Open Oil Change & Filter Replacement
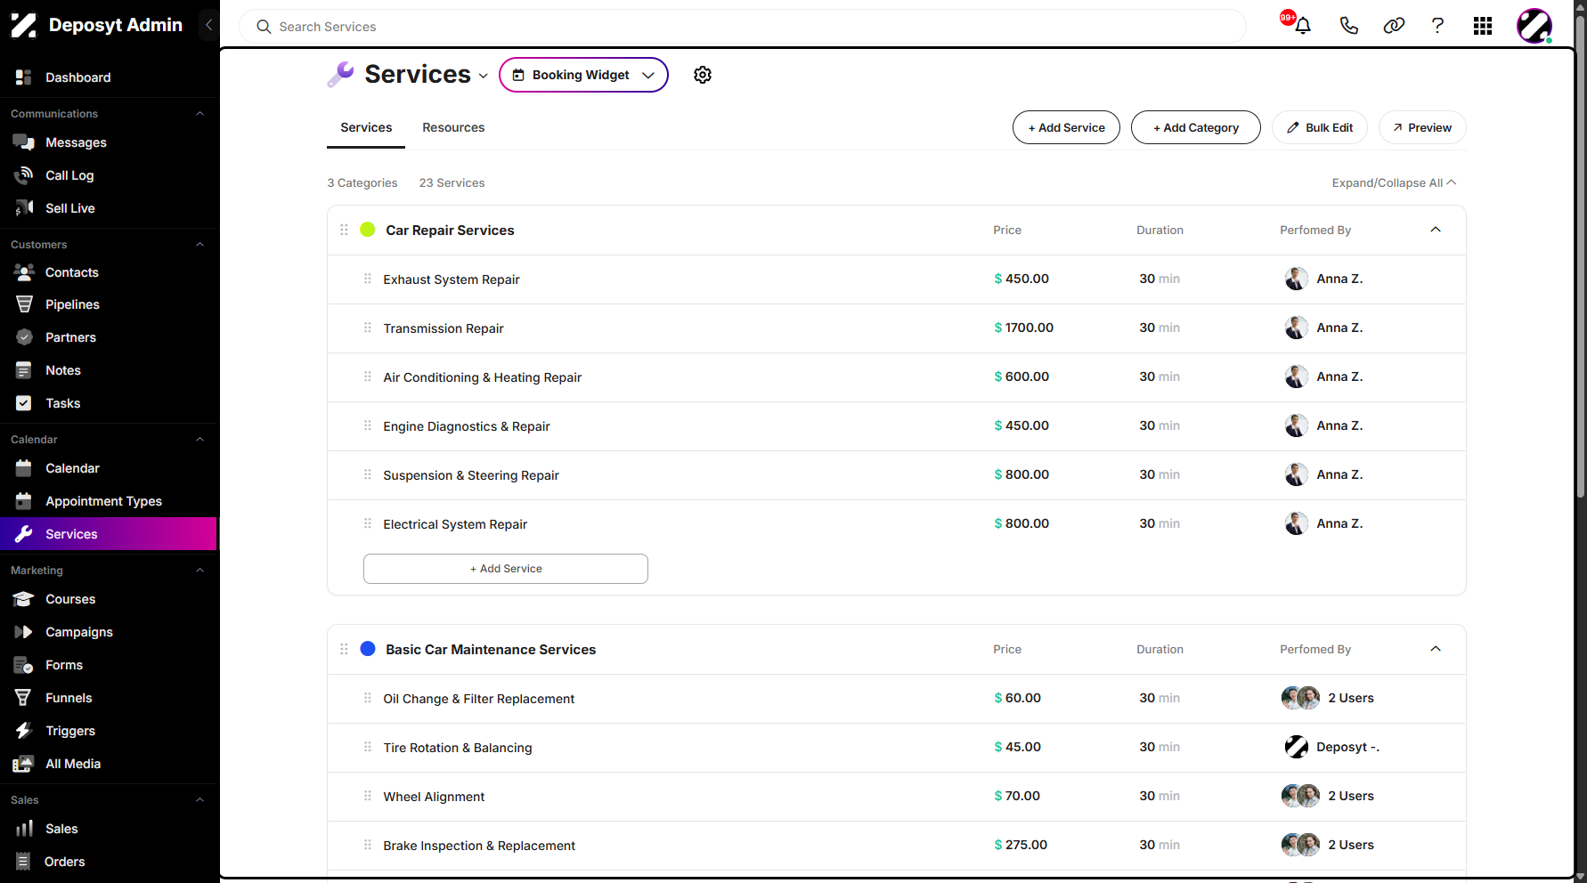1587x883 pixels. tap(479, 699)
